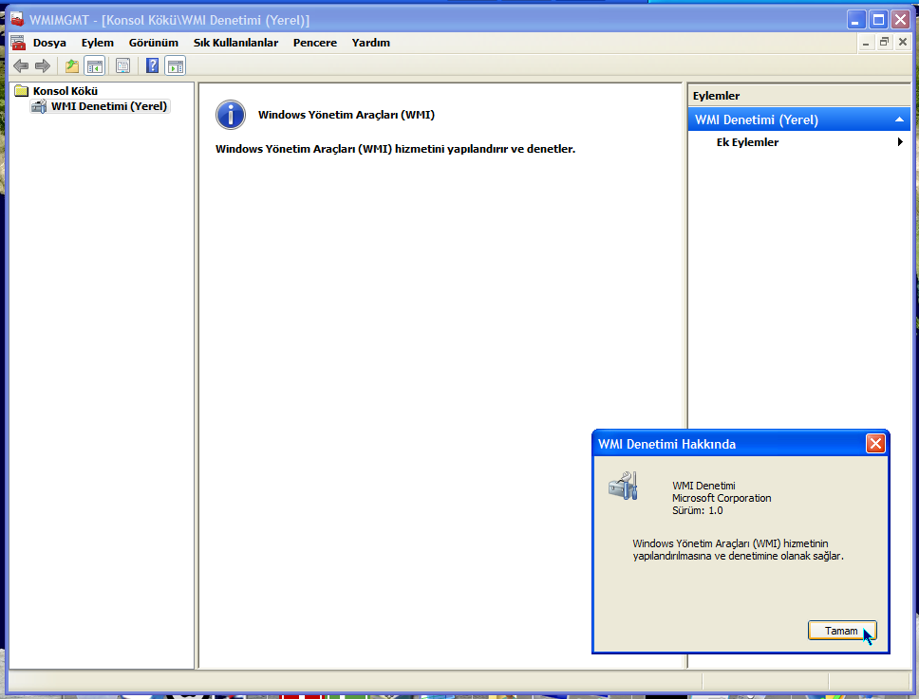Open the Sık Kullanılanlar menu
This screenshot has height=699, width=919.
pyautogui.click(x=235, y=43)
